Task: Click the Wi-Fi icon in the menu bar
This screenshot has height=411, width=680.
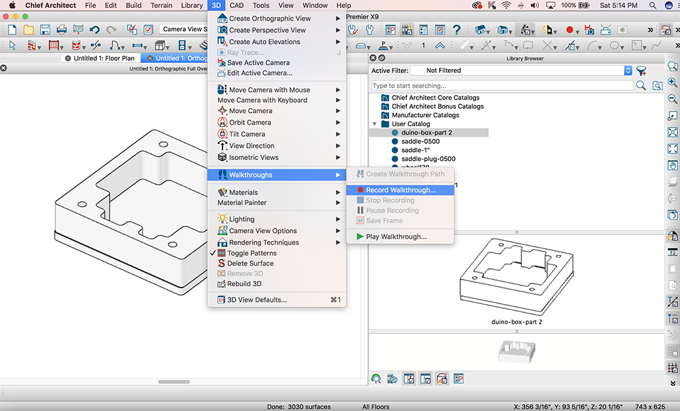Action: tap(506, 5)
